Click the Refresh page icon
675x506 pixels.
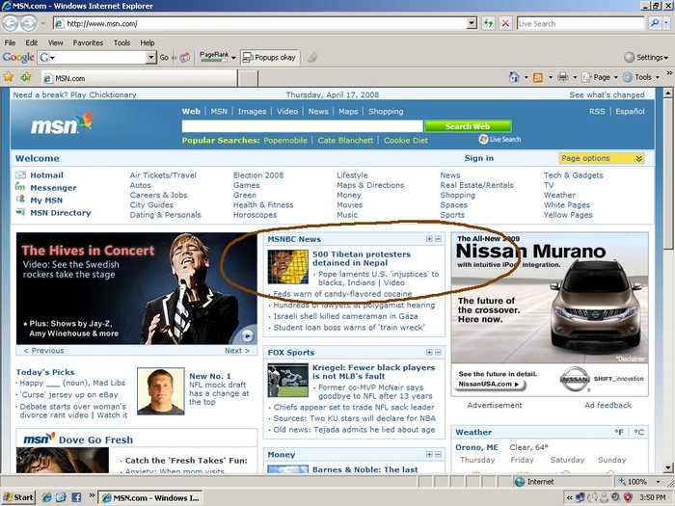coord(490,23)
